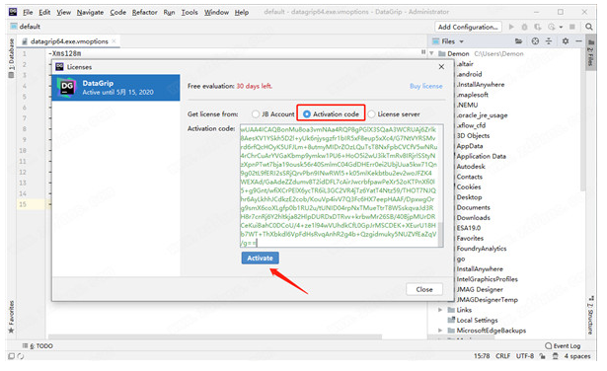Switch to datagrip64.exe.vmoptions editor tab
Screen dimensions: 607x371
[x=69, y=41]
